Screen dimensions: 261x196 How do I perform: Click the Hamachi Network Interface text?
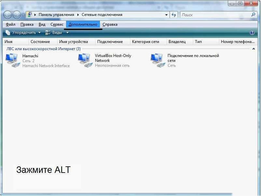[46, 66]
